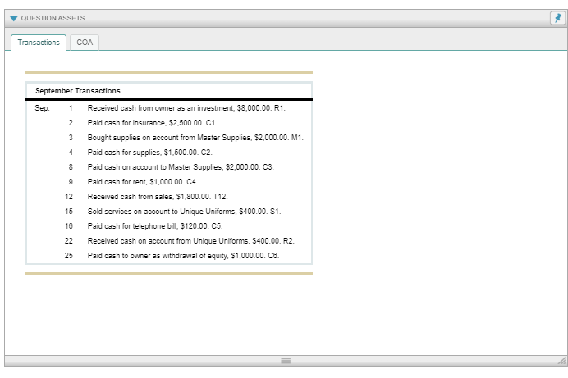Select 'Received cash from sales, $1,800.00' row

pos(169,197)
